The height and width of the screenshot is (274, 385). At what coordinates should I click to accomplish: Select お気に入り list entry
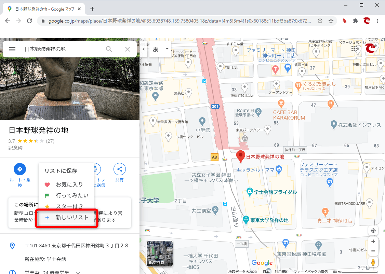(66, 184)
